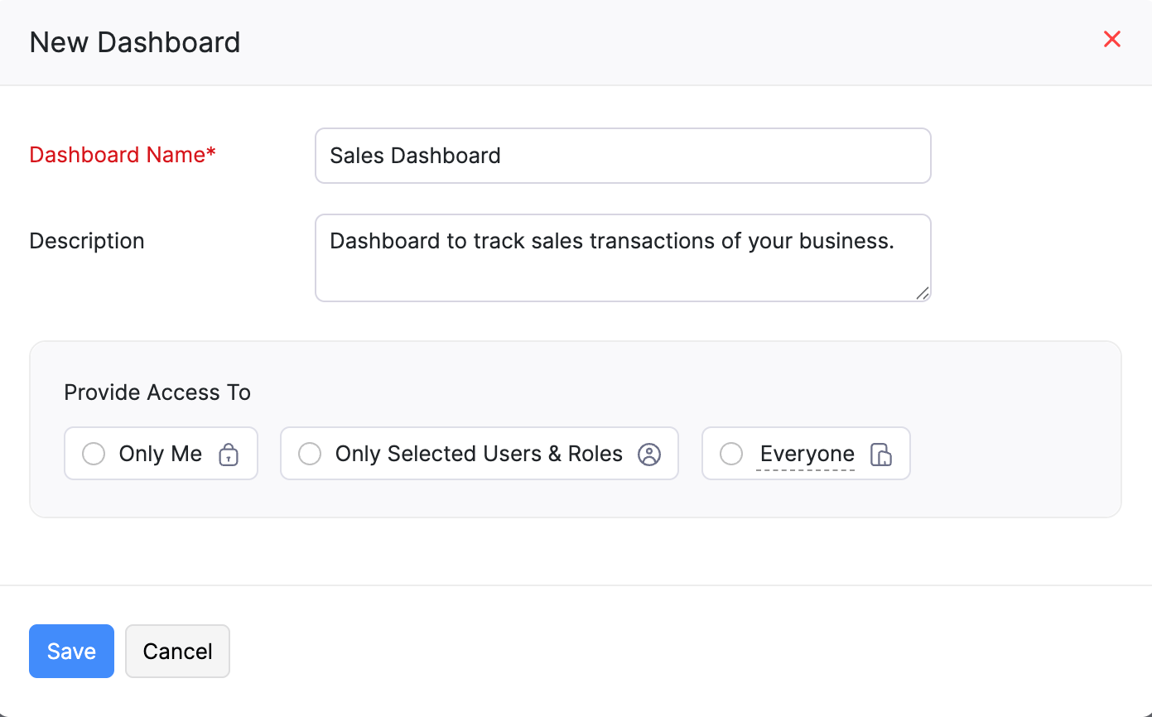Select the Only Selected Users & Roles radio button

tap(310, 454)
